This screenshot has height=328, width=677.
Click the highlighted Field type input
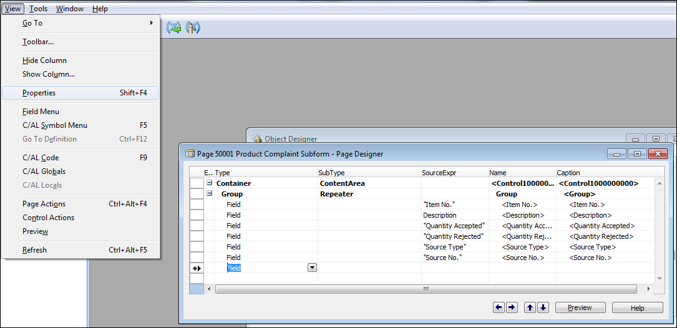266,268
